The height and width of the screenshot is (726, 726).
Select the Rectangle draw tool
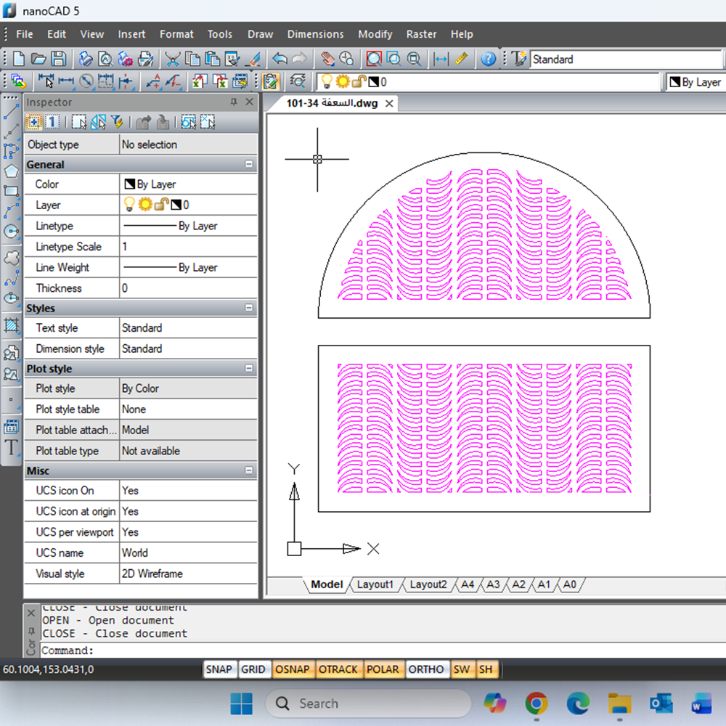11,192
